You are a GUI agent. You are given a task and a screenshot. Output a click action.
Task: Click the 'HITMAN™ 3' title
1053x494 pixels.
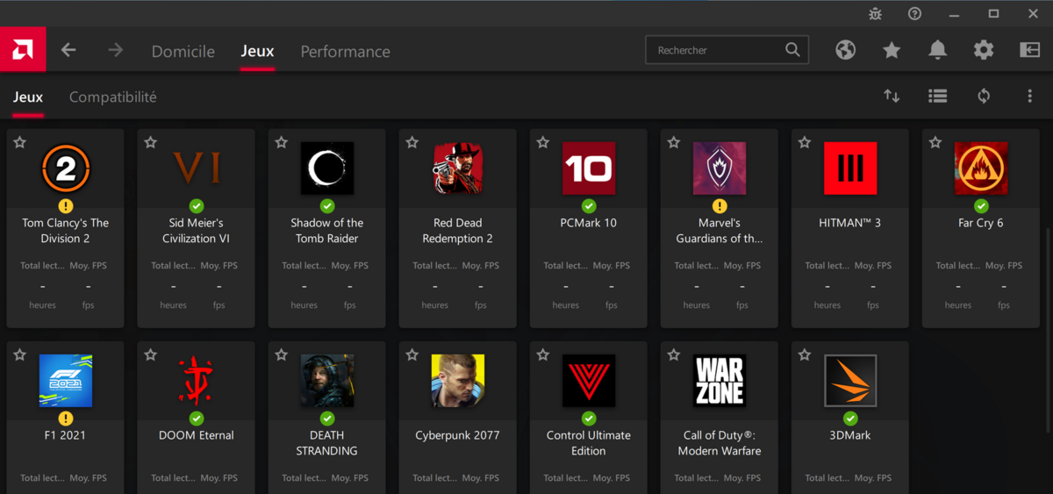pos(850,223)
